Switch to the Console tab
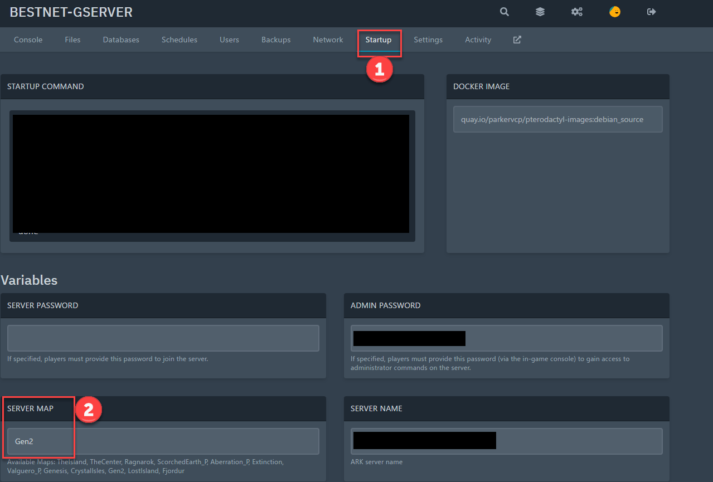This screenshot has width=713, height=482. tap(28, 40)
